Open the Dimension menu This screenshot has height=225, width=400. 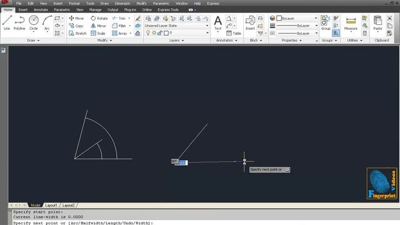(122, 4)
